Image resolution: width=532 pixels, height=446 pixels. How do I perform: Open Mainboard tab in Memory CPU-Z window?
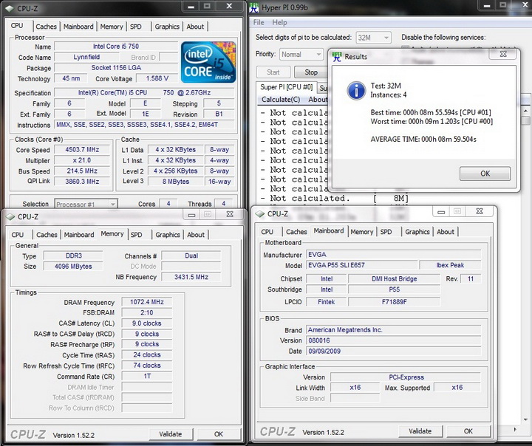[x=79, y=235]
